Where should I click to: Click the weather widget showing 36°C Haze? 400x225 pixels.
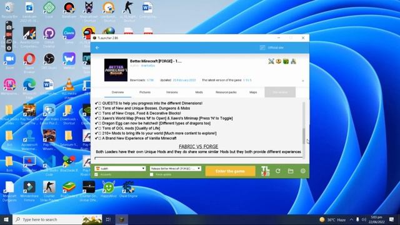(x=332, y=219)
